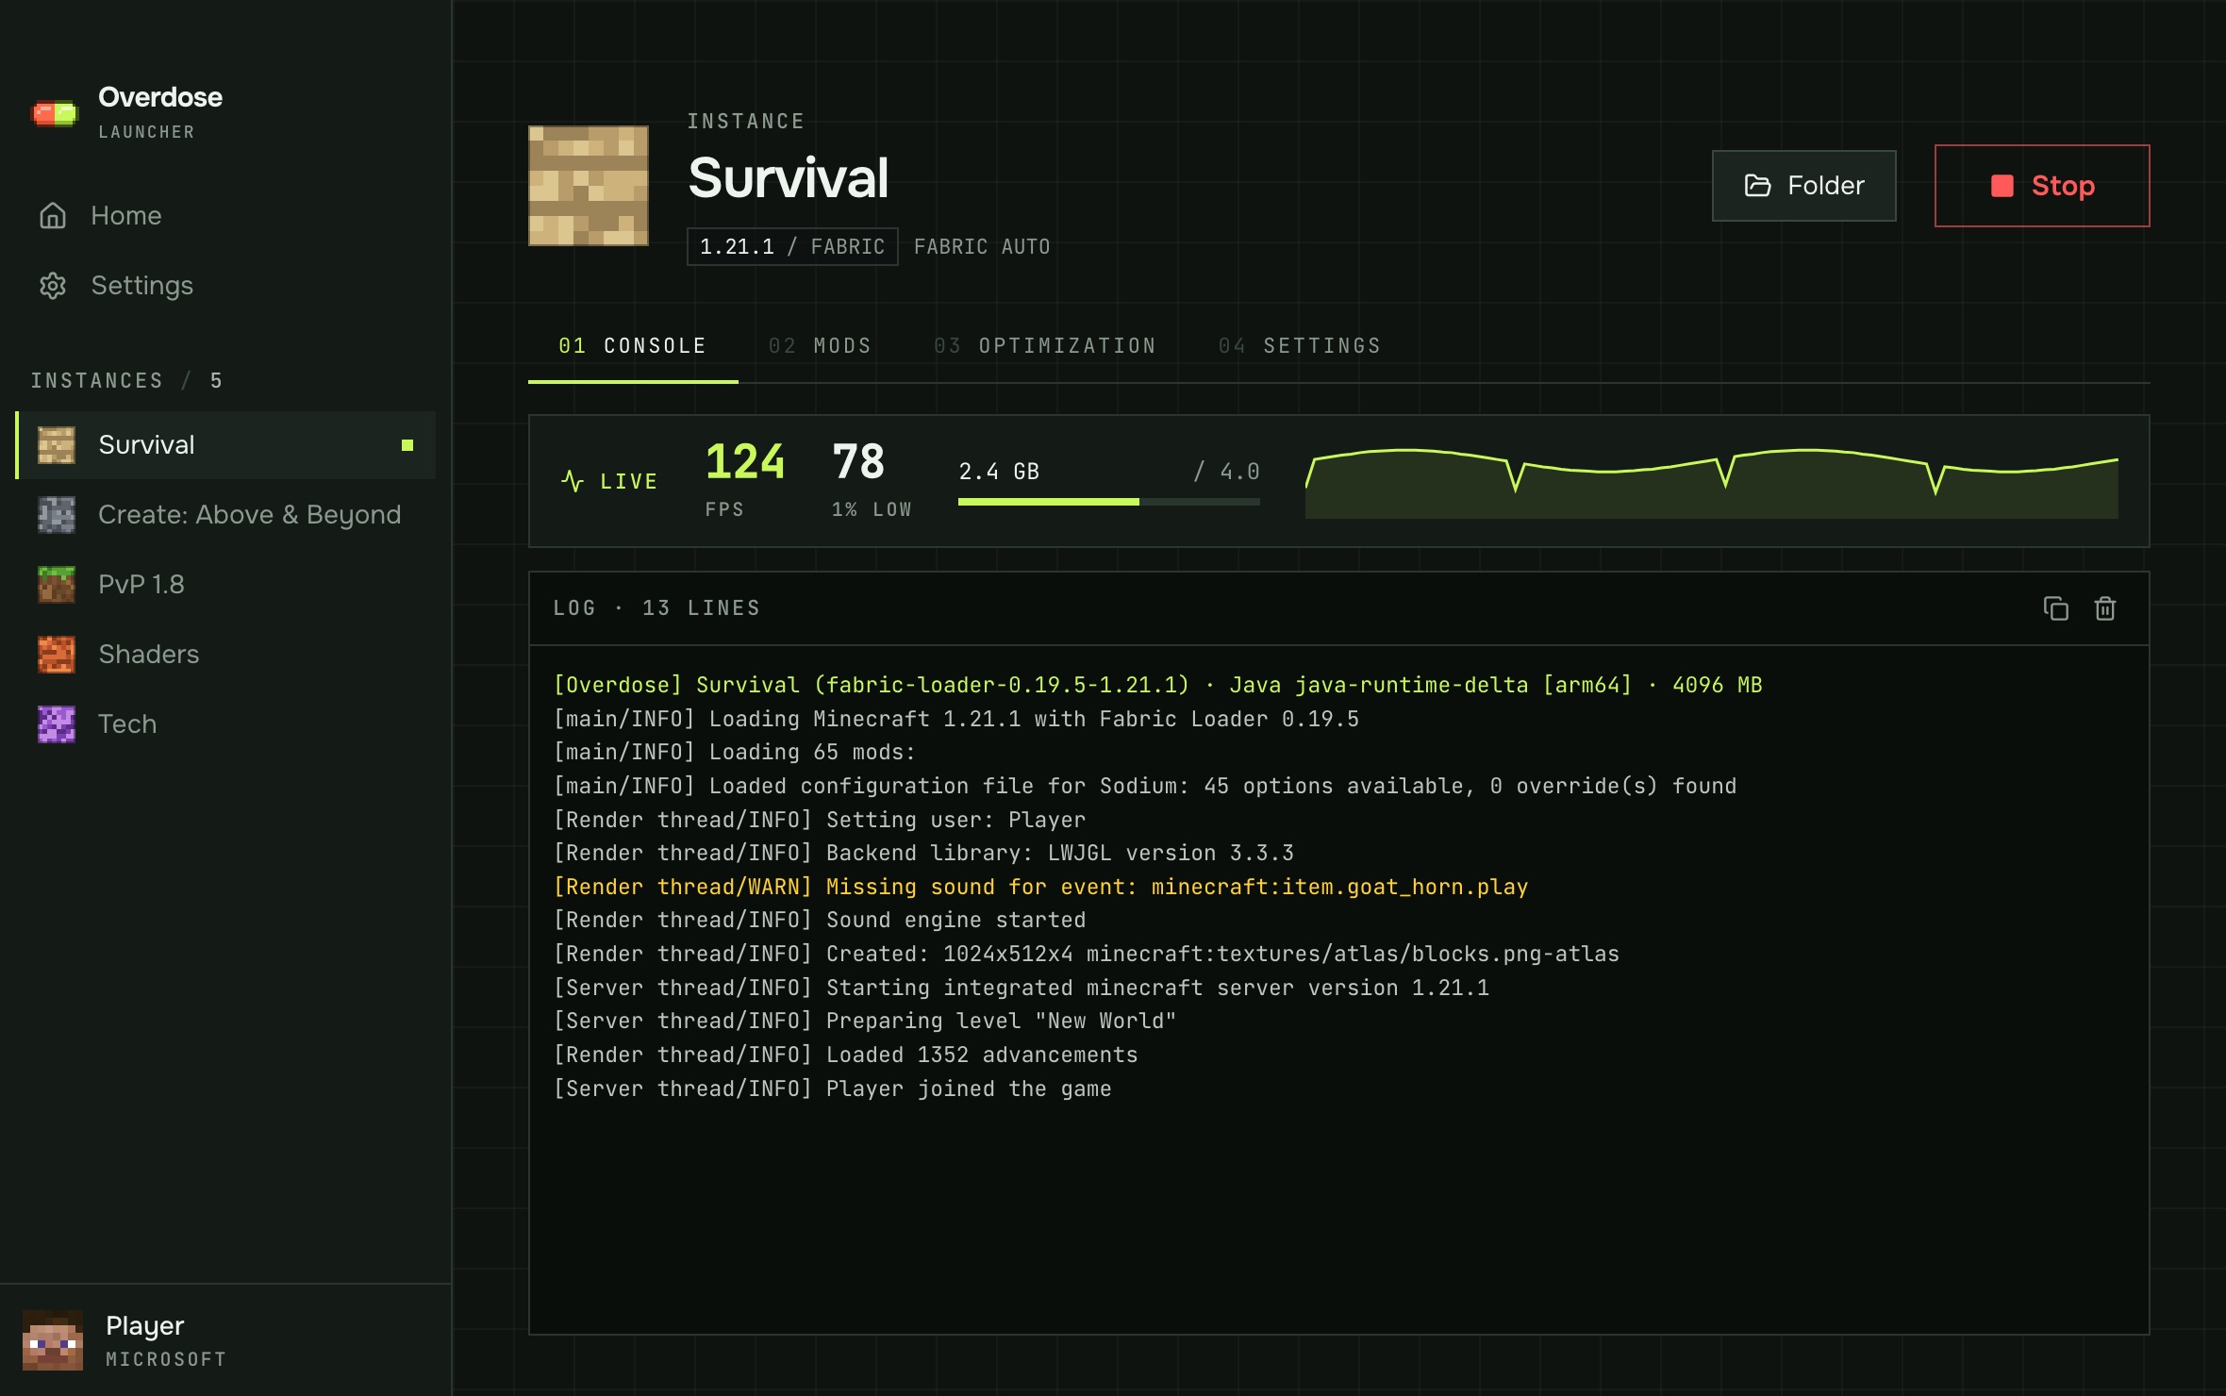Click the 'Preparing level "New World"' log line

pyautogui.click(x=864, y=1022)
